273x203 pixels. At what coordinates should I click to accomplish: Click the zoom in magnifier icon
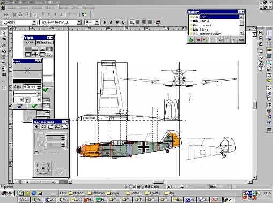pyautogui.click(x=261, y=33)
